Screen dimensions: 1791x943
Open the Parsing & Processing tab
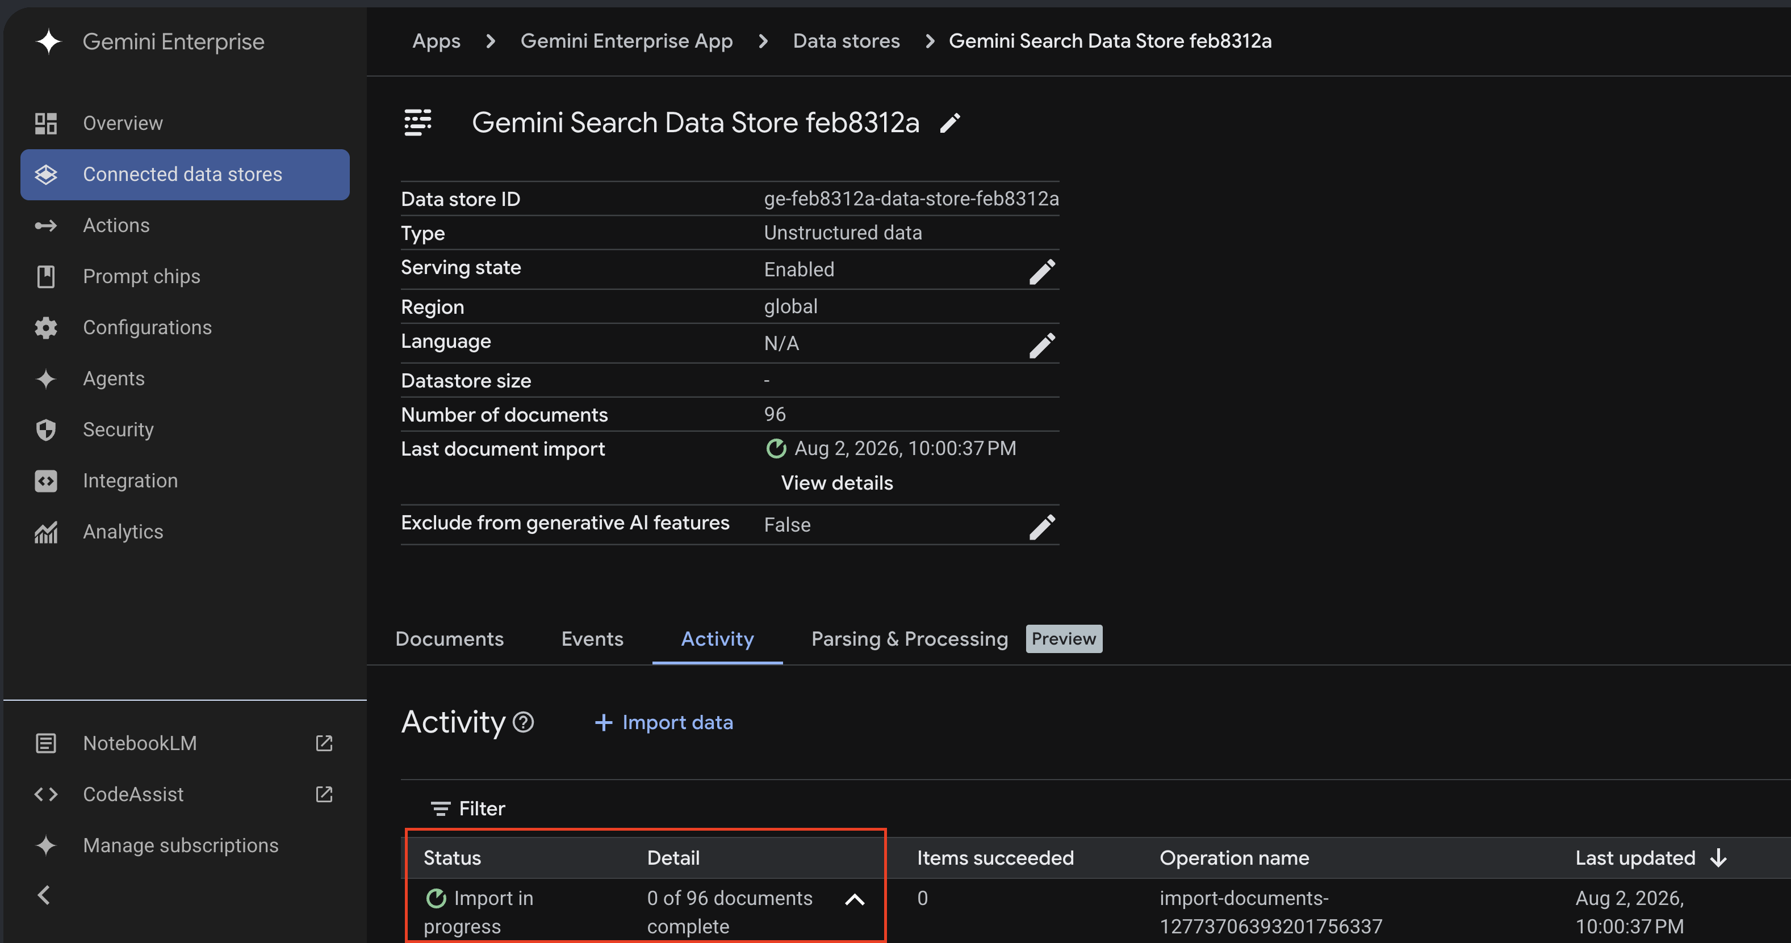(x=909, y=639)
